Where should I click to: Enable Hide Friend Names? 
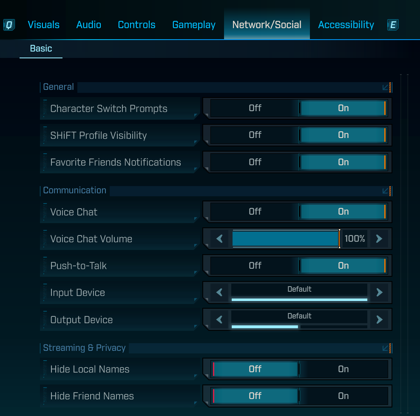343,396
